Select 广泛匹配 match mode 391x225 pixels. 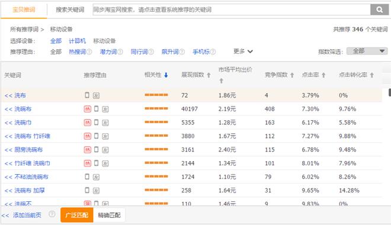77,215
